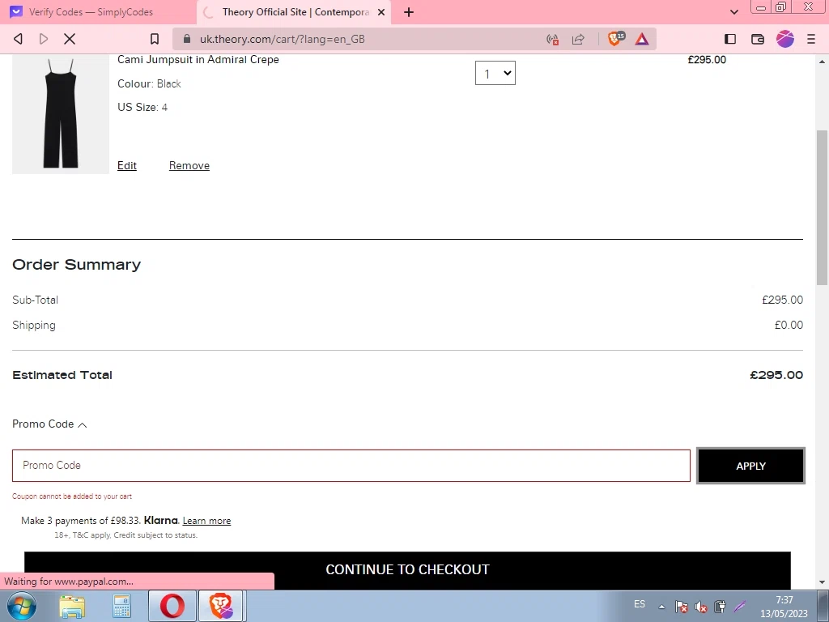The width and height of the screenshot is (829, 622).
Task: Click into the Promo Code input field
Action: click(351, 466)
